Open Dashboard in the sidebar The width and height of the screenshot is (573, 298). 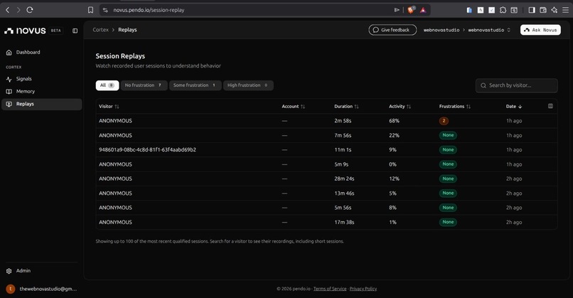pos(42,53)
